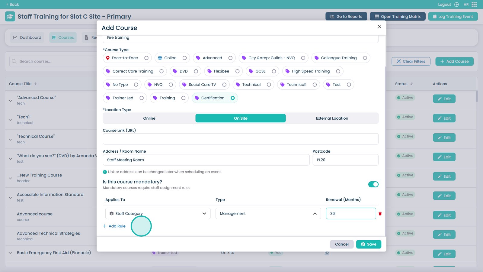Click the info icon beside link or address note
Screen dimensions: 483x272
pyautogui.click(x=105, y=172)
